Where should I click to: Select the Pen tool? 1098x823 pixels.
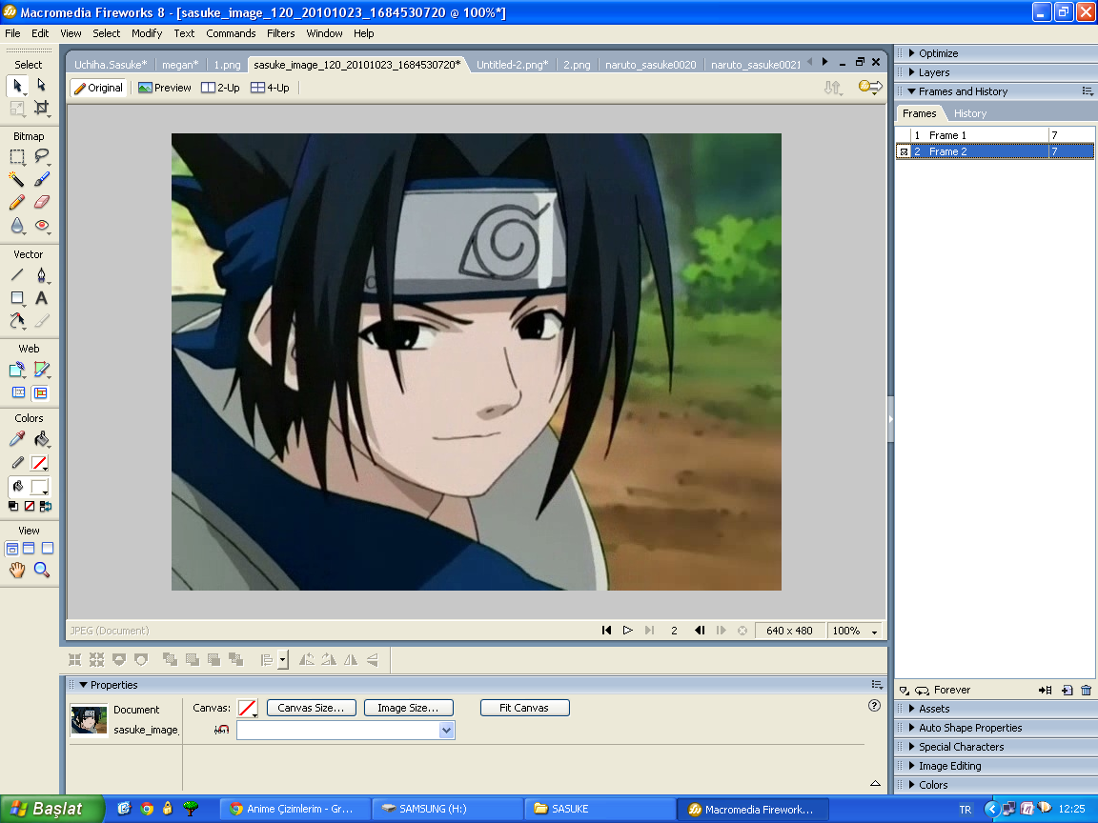[41, 275]
